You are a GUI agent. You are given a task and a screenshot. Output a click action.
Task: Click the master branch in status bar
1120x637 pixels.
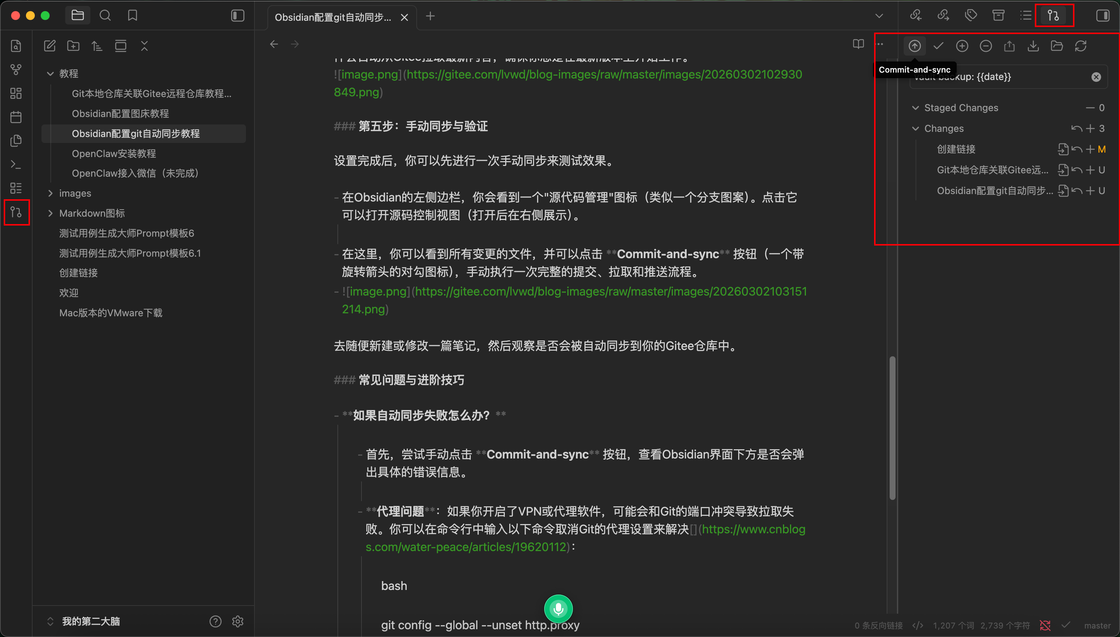point(1097,626)
